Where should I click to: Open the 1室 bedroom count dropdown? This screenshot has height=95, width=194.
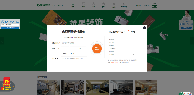pyautogui.click(x=65, y=48)
